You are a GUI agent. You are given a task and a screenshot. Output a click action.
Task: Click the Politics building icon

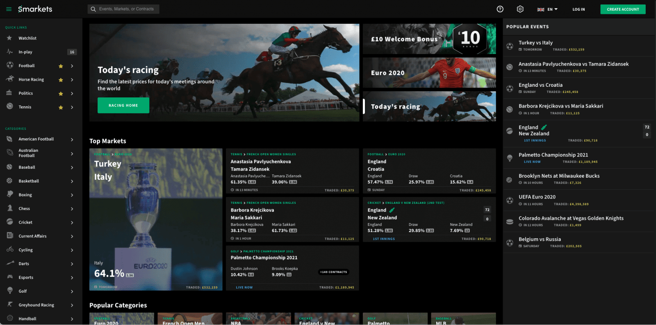point(9,93)
